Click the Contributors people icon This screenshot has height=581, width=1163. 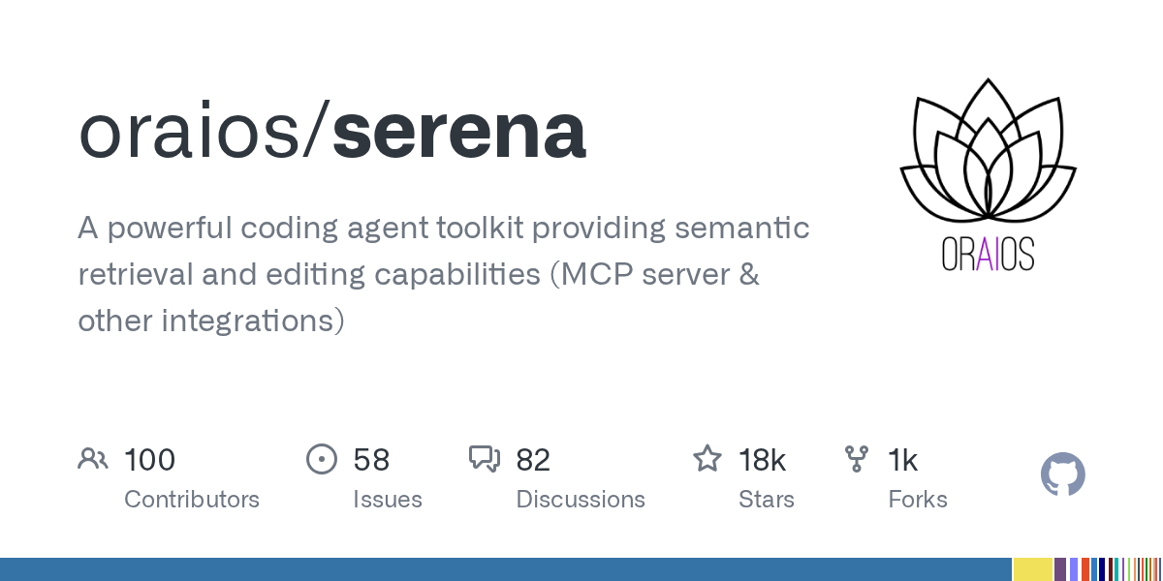point(92,459)
